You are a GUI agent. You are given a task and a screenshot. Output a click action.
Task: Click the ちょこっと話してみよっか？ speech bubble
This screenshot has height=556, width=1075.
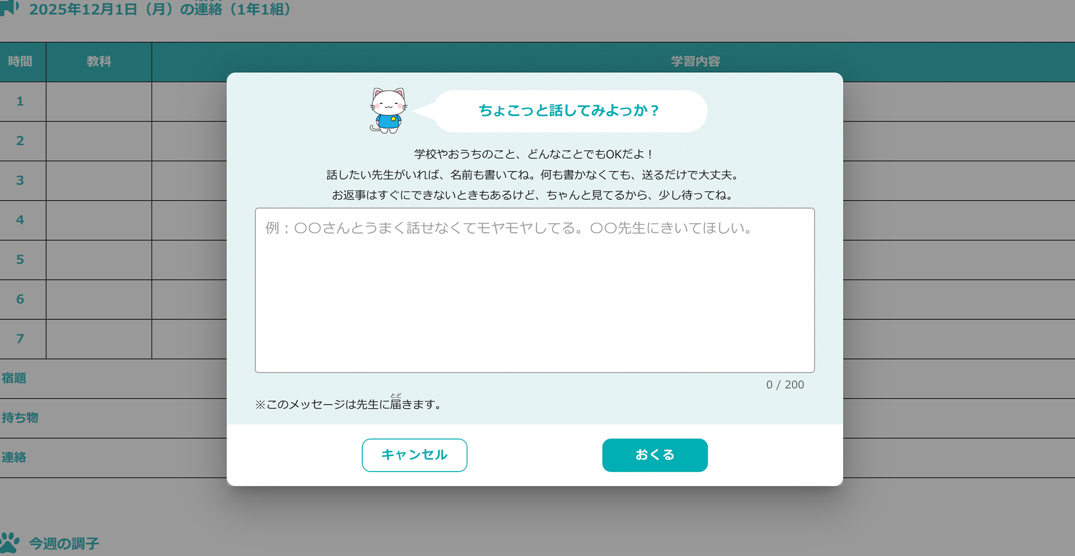(569, 111)
